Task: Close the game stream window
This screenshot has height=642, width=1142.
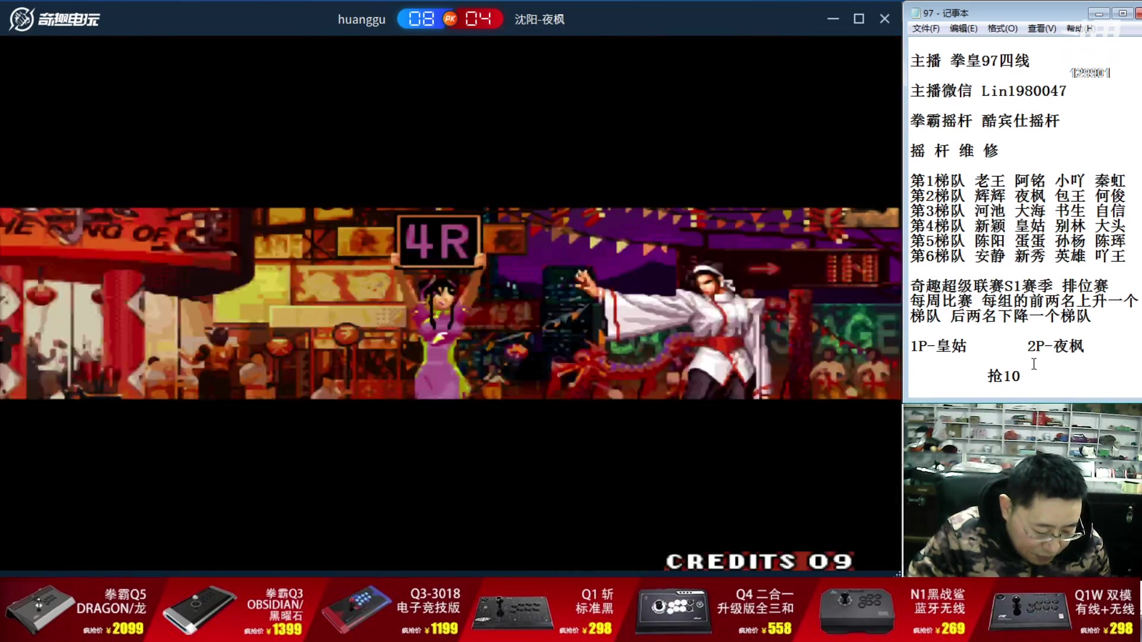Action: pos(884,19)
